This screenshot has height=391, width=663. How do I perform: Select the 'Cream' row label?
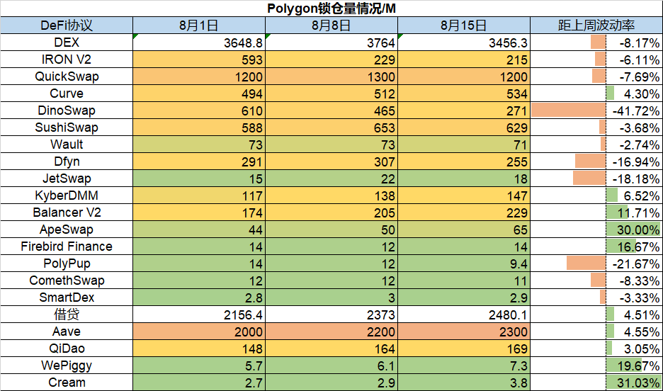coord(67,382)
